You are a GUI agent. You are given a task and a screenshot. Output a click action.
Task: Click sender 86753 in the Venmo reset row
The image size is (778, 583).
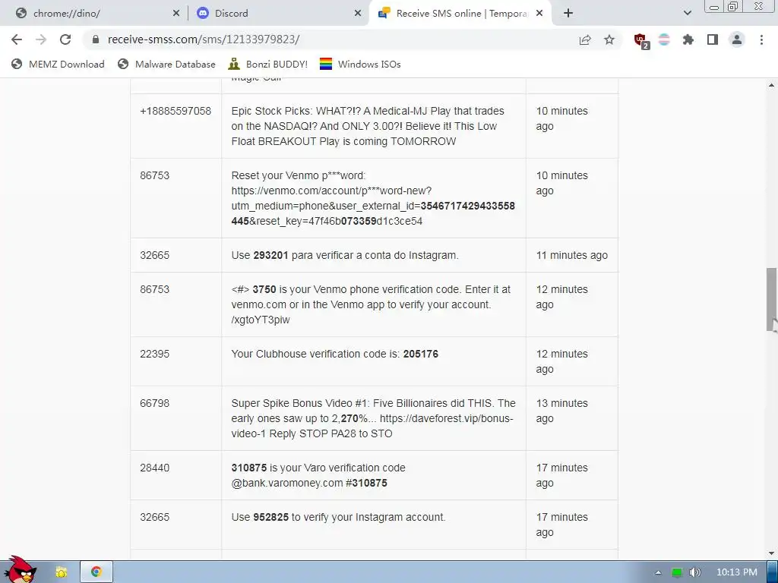[x=155, y=175]
